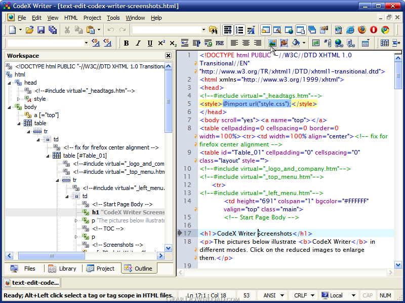Screen dimensions: 405x303
Task: Open the Tools menu
Action: click(113, 18)
